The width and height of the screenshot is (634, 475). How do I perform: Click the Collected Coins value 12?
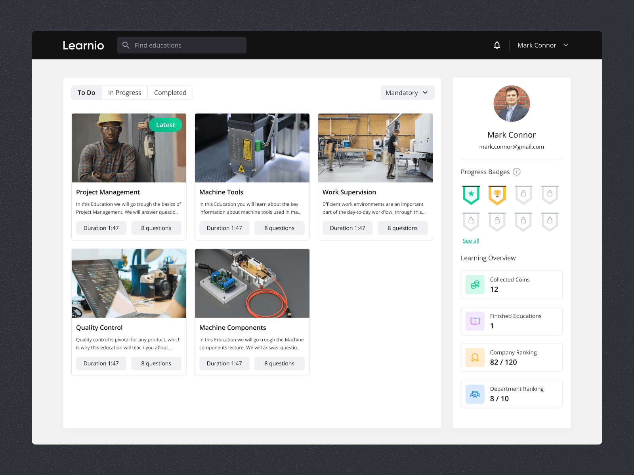[x=494, y=289]
